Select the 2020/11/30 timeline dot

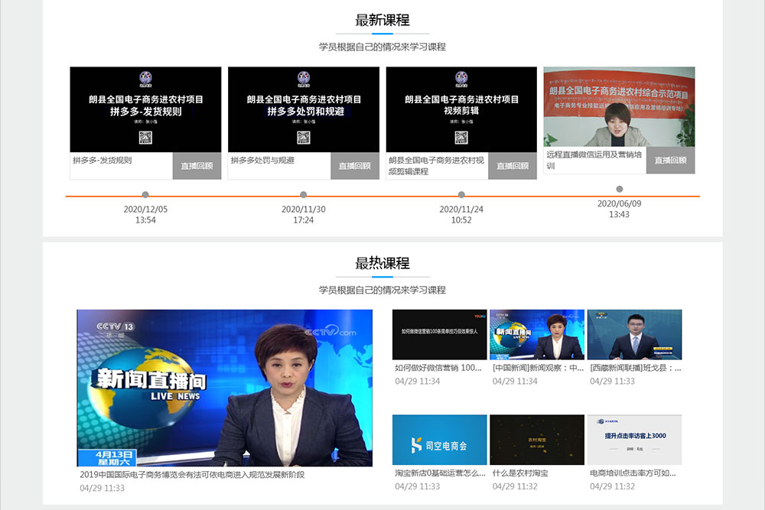click(x=304, y=195)
